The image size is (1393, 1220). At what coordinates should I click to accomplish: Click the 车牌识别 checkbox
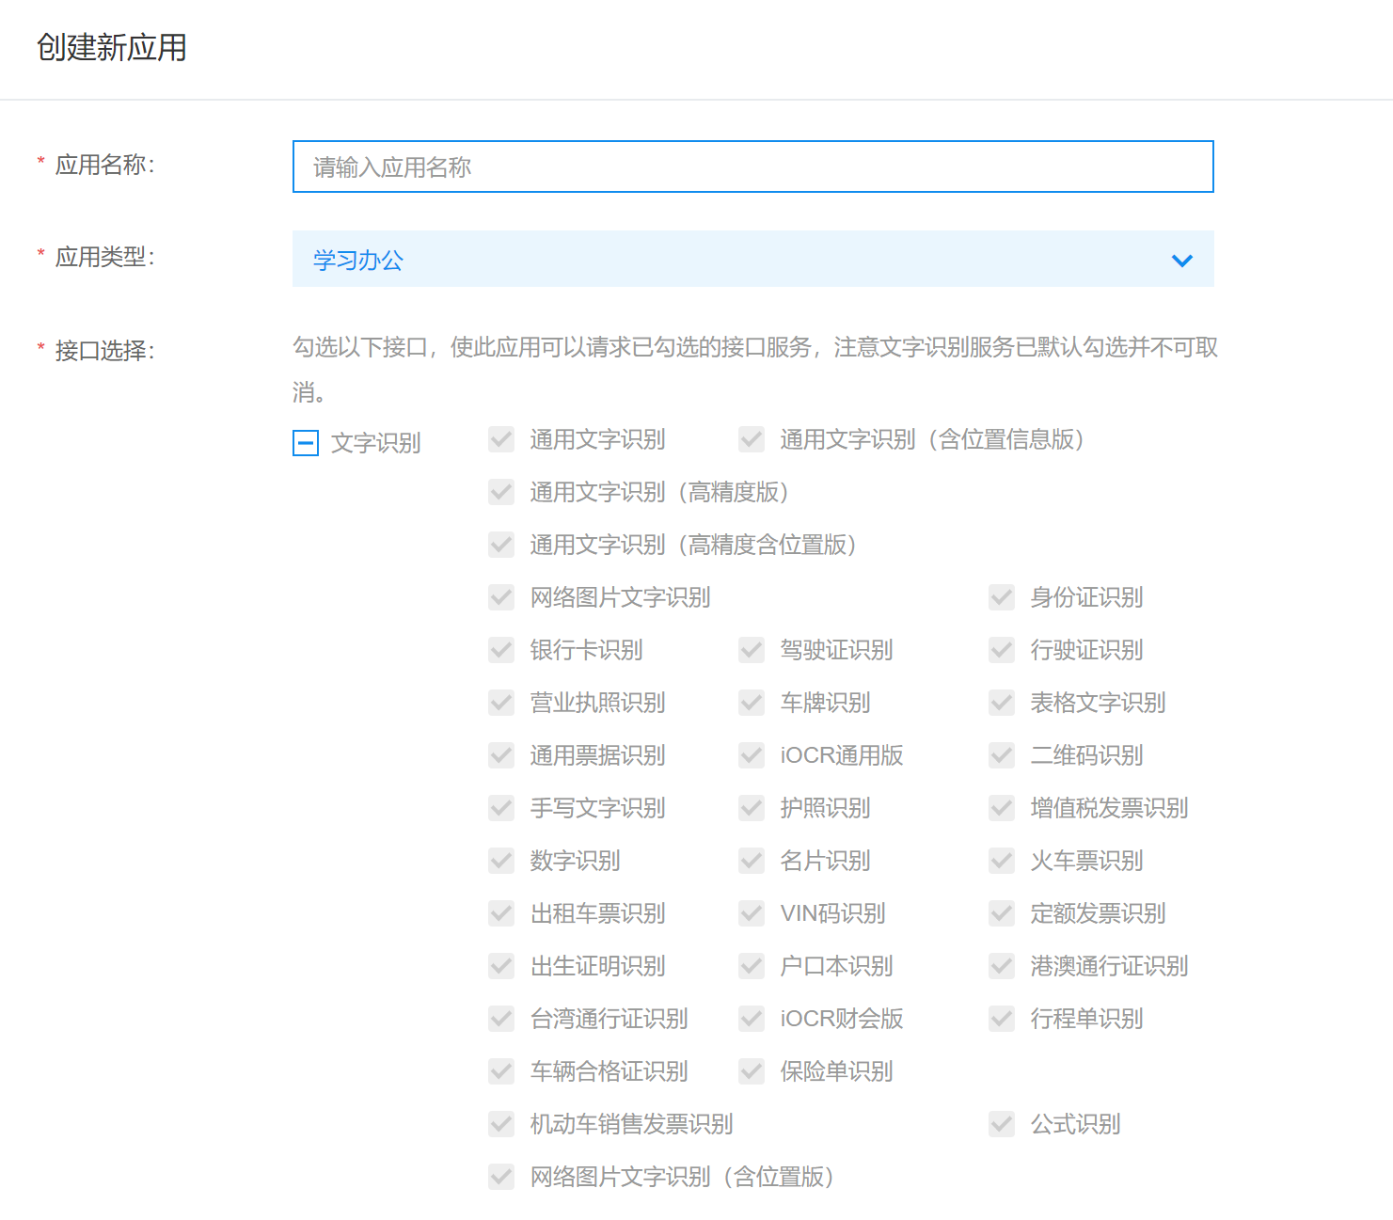click(x=752, y=703)
